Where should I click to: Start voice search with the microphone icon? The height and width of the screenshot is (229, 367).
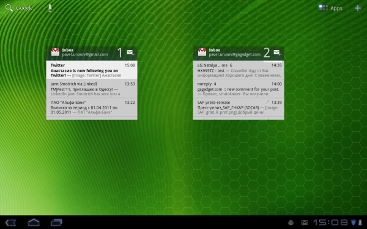tap(50, 8)
